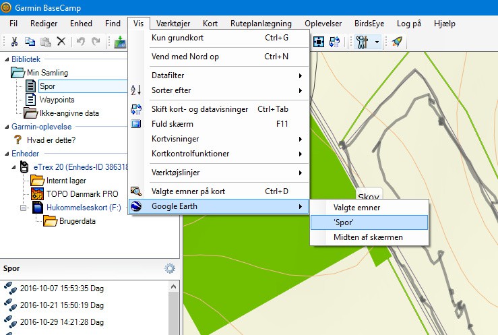Choose 'Spor' in Google Earth submenu
Screen dimensions: 498x335
[x=369, y=222]
